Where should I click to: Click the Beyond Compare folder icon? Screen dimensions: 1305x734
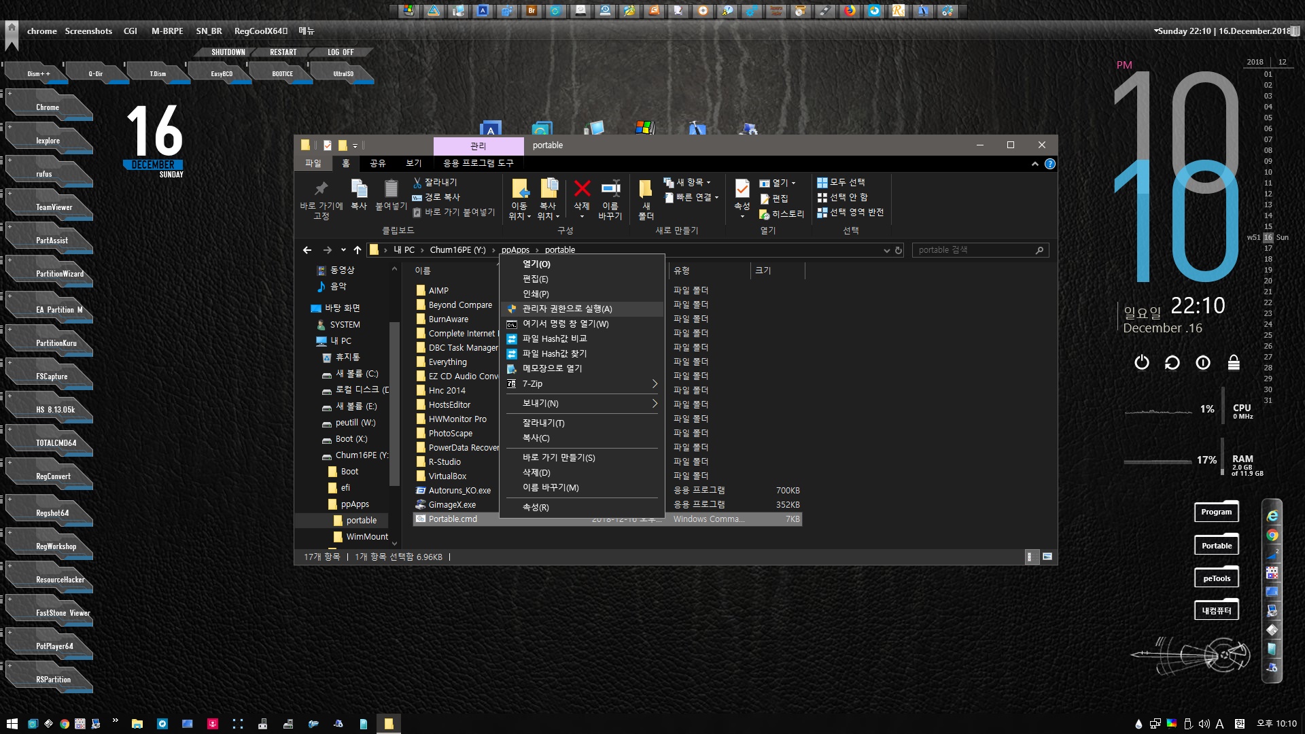click(420, 304)
